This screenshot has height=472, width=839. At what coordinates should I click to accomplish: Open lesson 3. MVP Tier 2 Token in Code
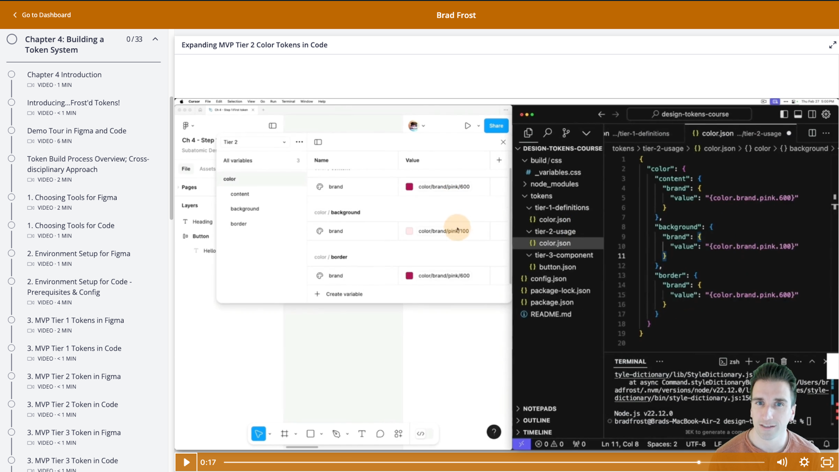point(72,404)
